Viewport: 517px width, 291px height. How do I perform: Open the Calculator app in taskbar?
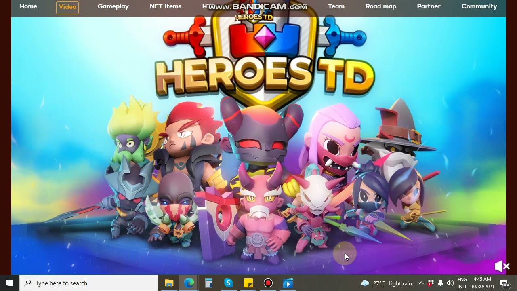pos(208,283)
